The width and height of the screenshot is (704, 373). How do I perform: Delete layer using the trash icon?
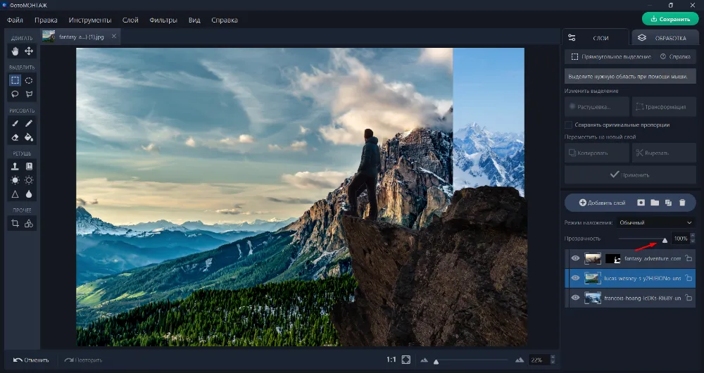pyautogui.click(x=681, y=203)
